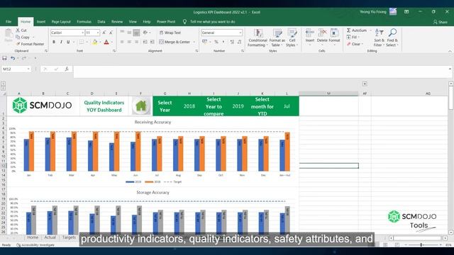Image resolution: width=454 pixels, height=255 pixels.
Task: Toggle Underline formatting
Action: tap(68, 42)
